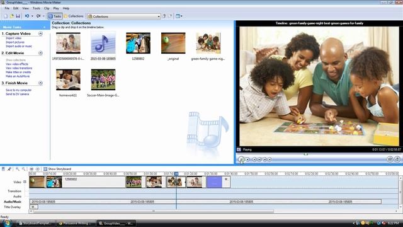403x227 pixels.
Task: Click the Import video link
Action: point(13,38)
